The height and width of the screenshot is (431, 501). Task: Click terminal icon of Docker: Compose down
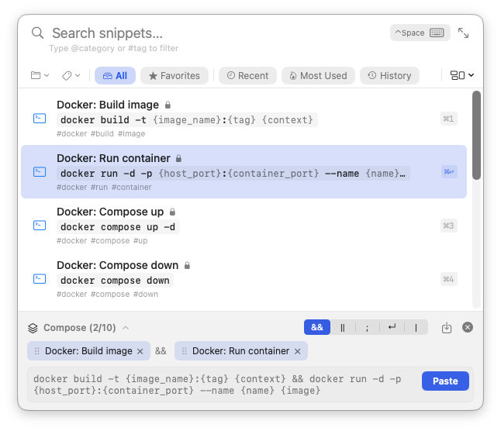tap(40, 279)
